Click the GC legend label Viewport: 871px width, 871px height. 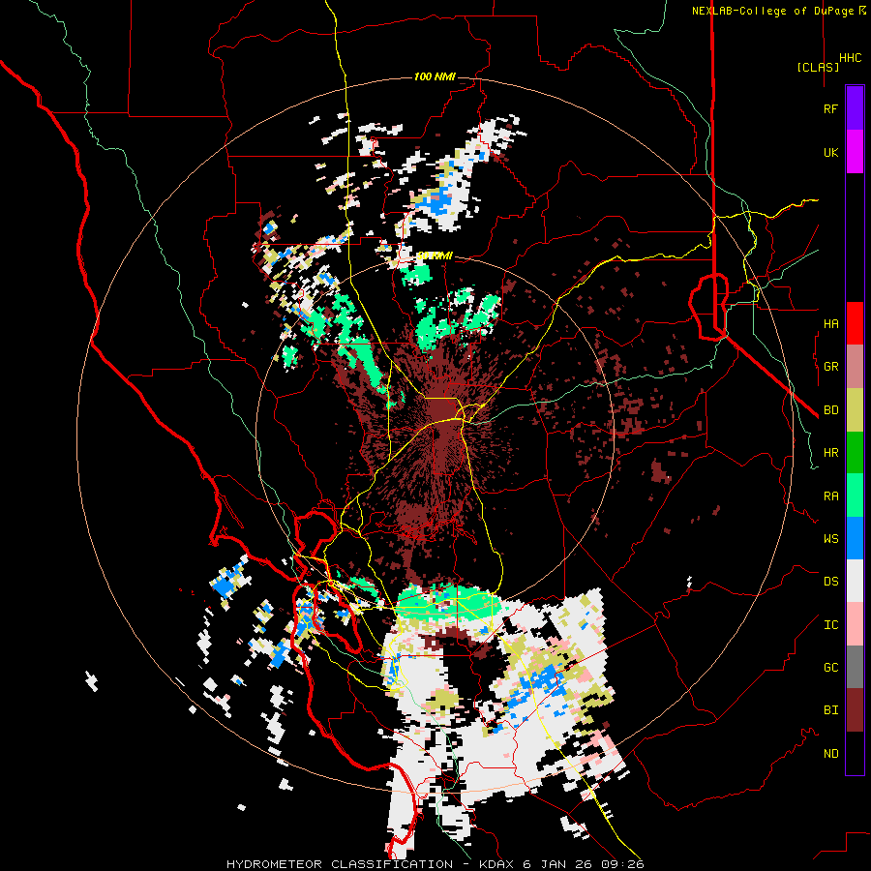(830, 668)
